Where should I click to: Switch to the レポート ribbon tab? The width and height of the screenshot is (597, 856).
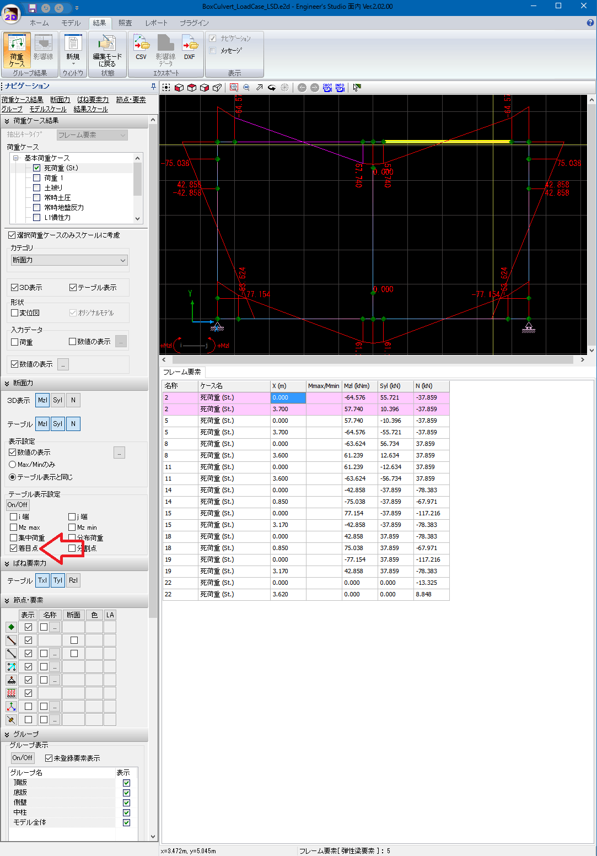pos(156,23)
